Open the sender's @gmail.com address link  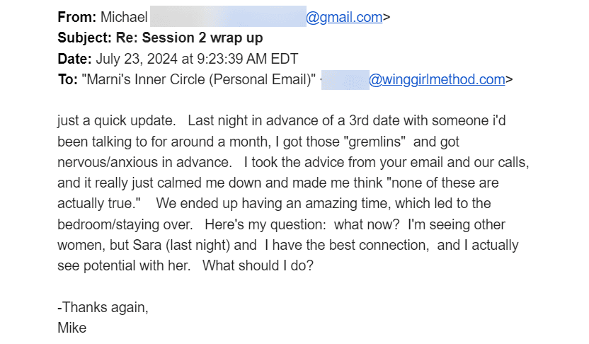(344, 17)
